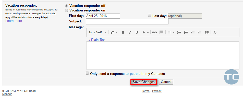Screen dimensions: 243x97
Task: Open the text color picker
Action: click(x=145, y=32)
